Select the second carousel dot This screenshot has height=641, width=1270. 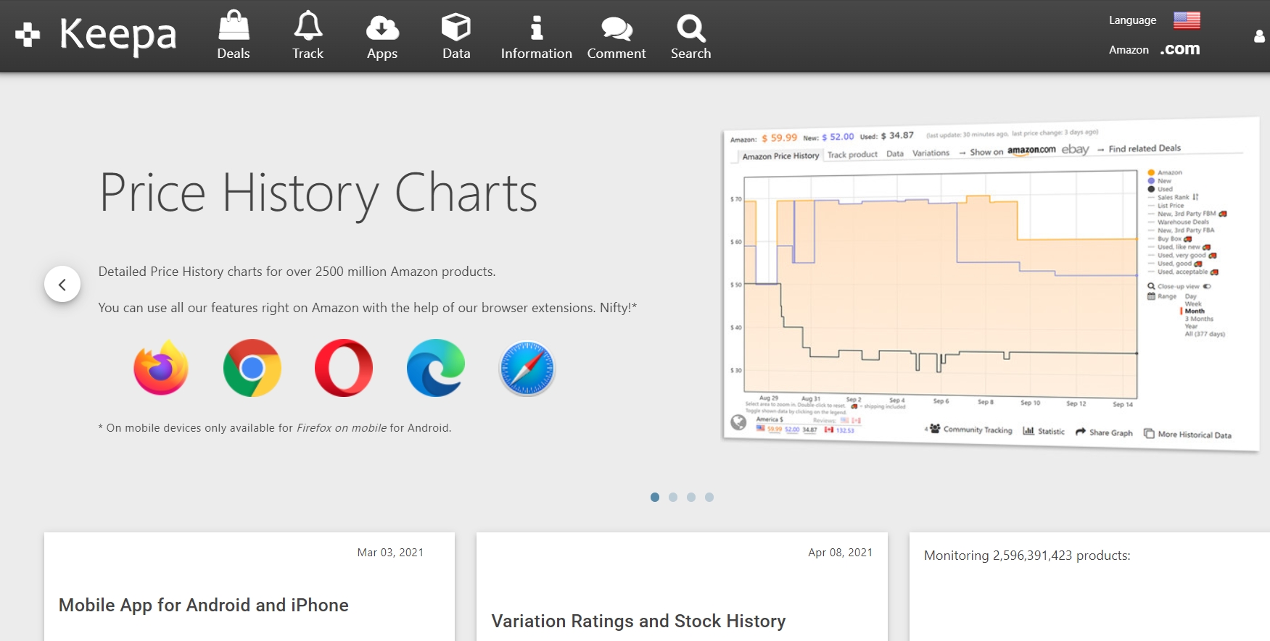[673, 497]
